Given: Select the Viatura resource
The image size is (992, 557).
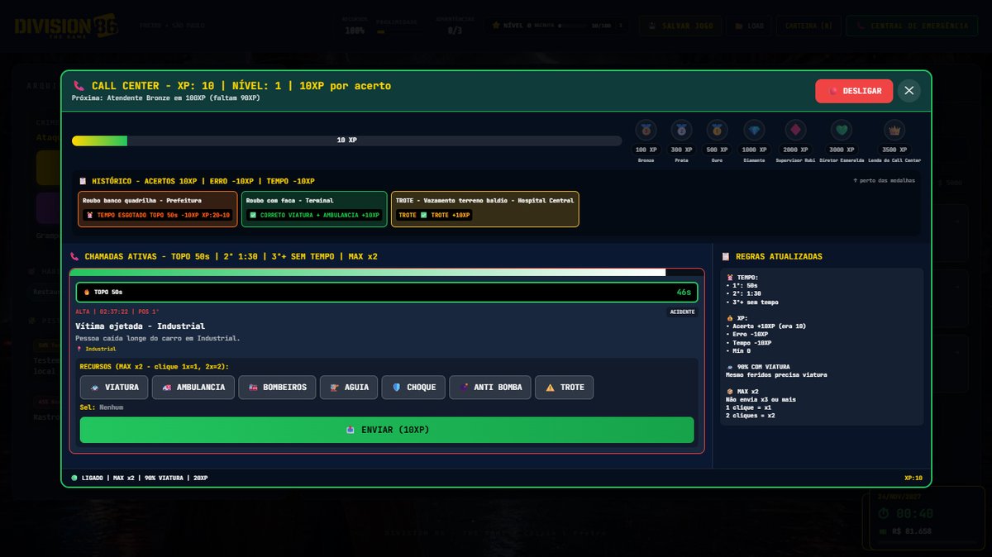Looking at the screenshot, I should (x=115, y=388).
